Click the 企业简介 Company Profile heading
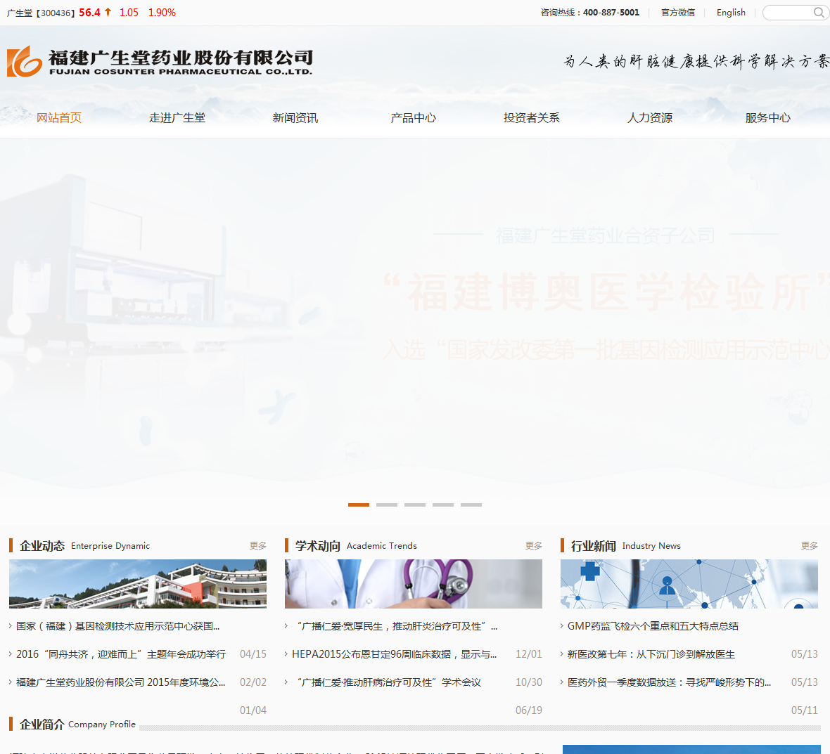 pyautogui.click(x=77, y=724)
